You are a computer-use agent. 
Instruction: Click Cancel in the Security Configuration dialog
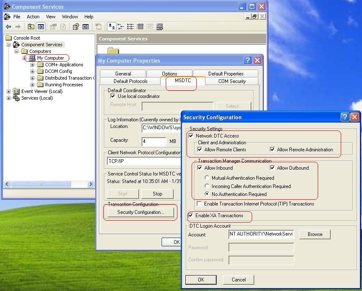[238, 280]
